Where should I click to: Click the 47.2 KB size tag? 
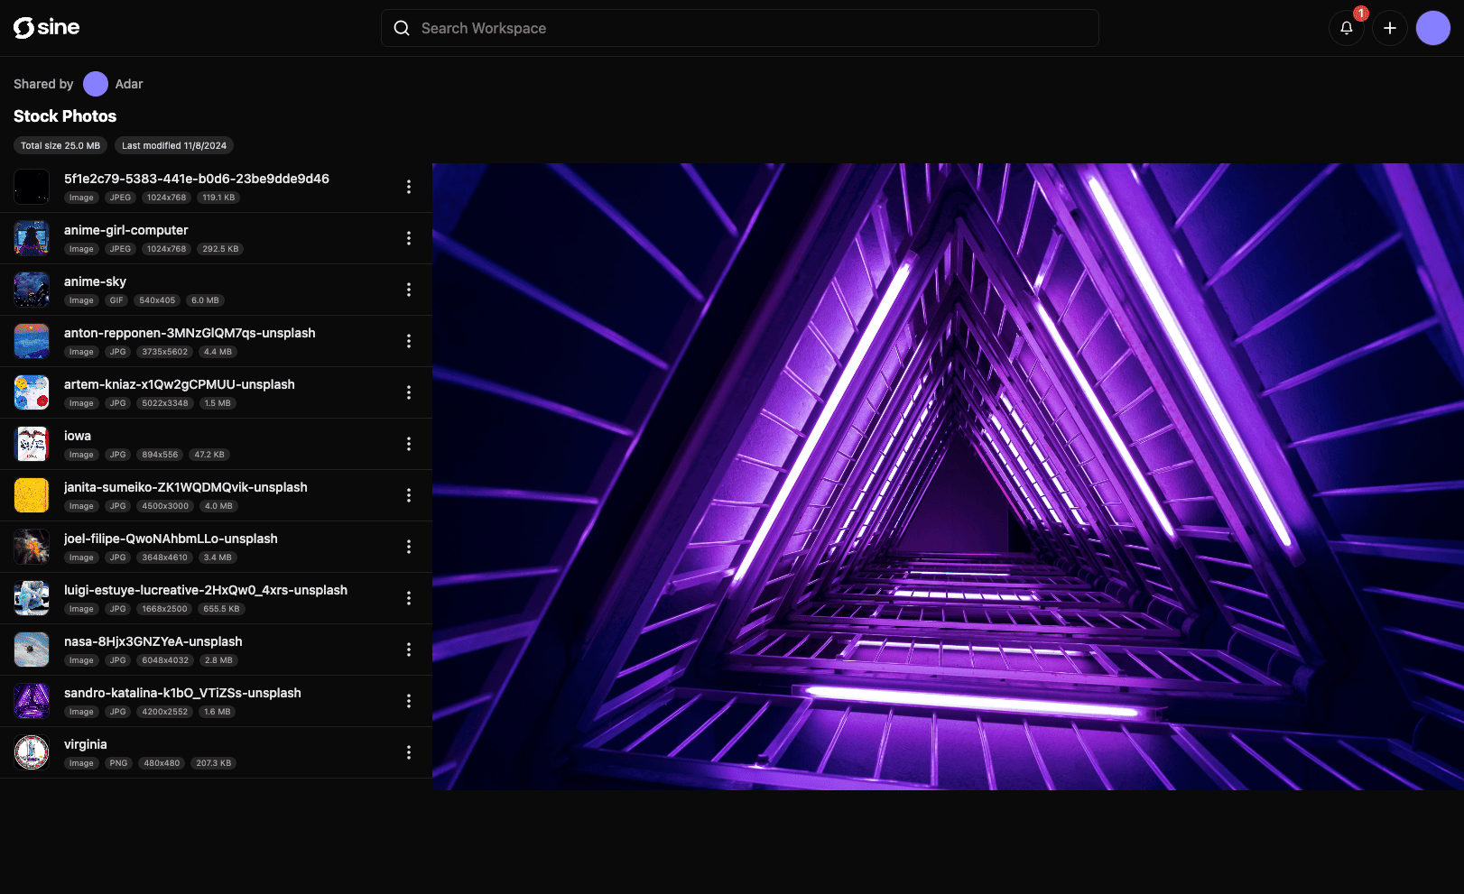click(209, 455)
